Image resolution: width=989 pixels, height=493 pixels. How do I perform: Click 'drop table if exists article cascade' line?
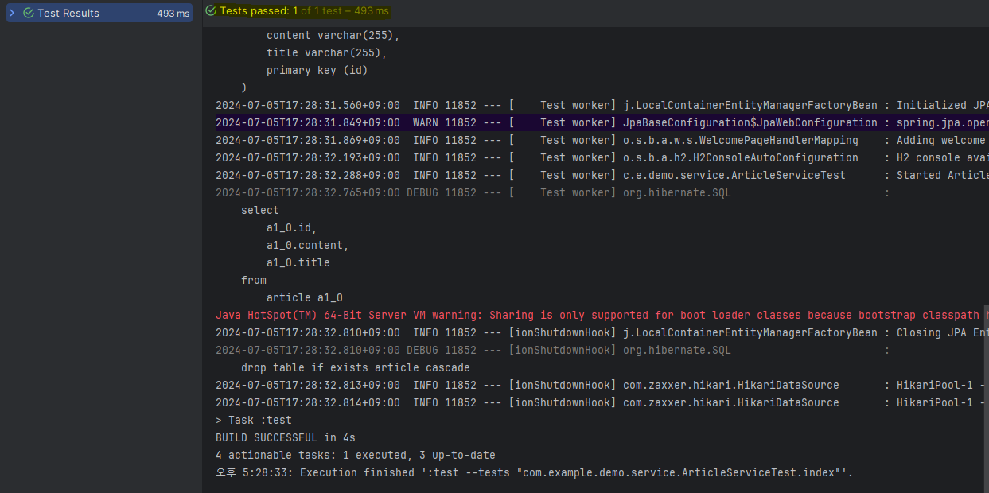pos(355,367)
